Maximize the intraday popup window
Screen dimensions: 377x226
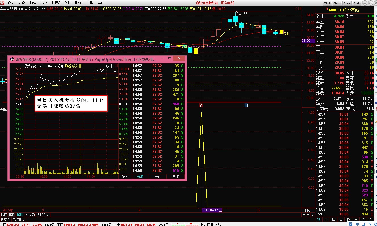click(170, 58)
